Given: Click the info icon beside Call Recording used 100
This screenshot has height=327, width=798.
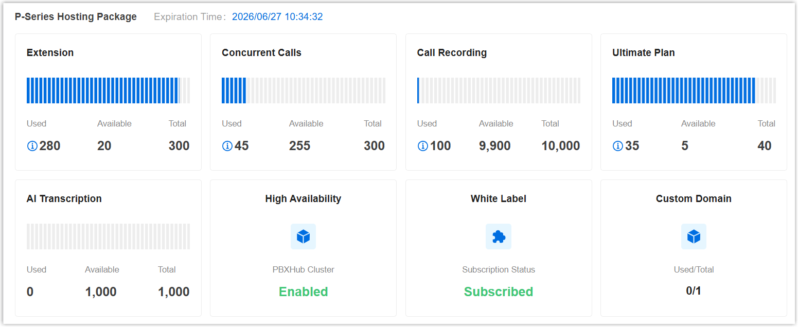Looking at the screenshot, I should point(423,146).
